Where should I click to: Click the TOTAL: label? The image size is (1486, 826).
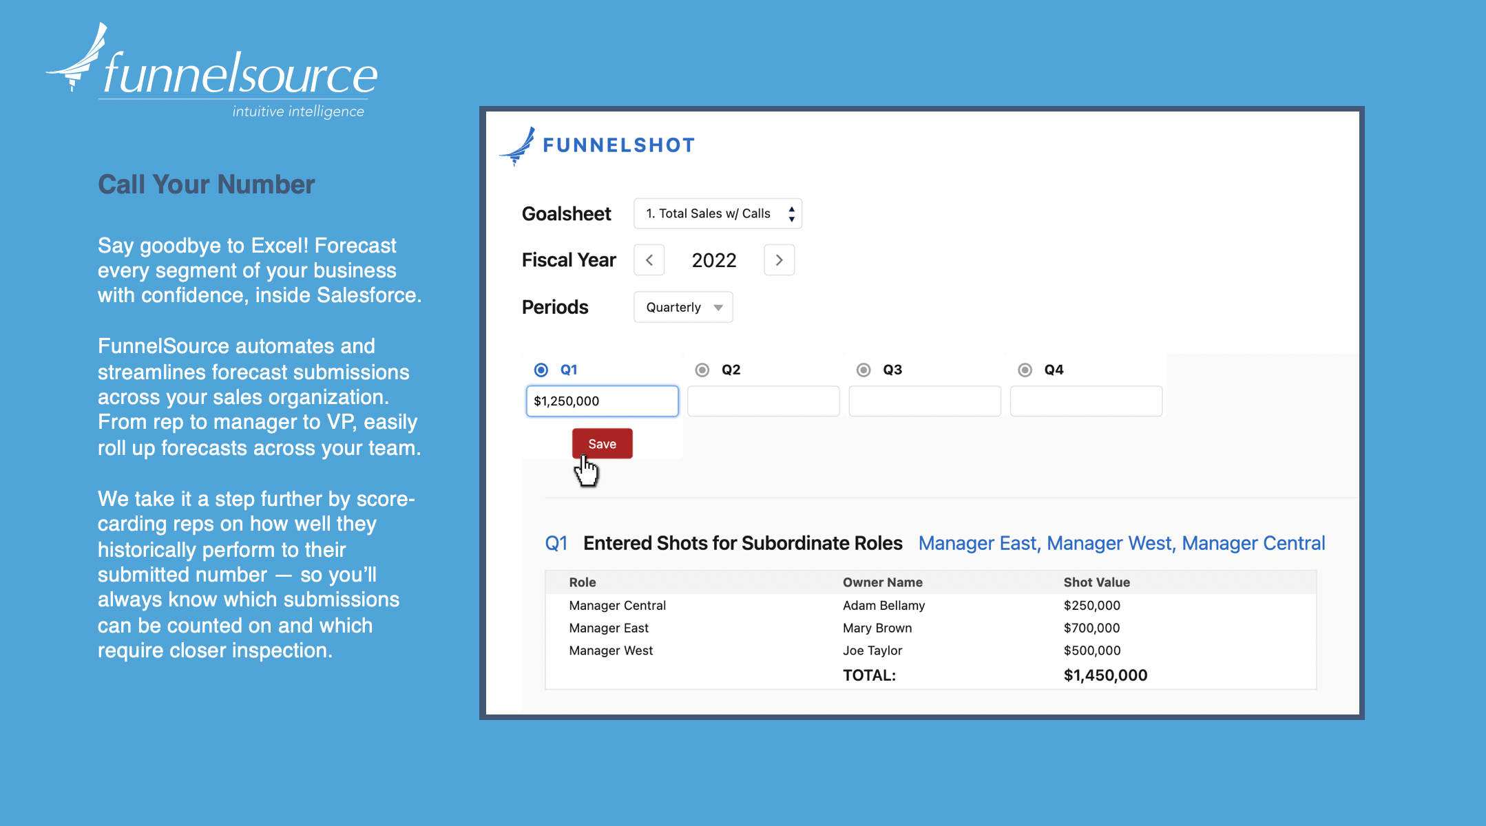tap(870, 676)
